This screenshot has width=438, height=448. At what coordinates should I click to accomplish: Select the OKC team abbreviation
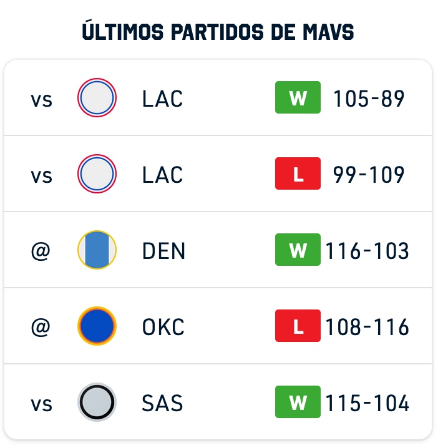tap(163, 327)
